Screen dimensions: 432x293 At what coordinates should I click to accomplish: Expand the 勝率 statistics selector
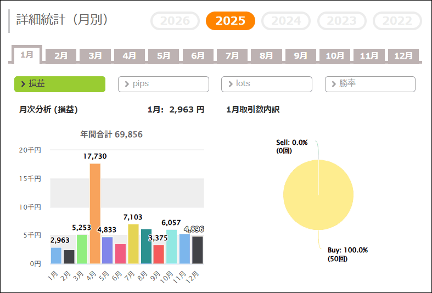click(x=370, y=84)
